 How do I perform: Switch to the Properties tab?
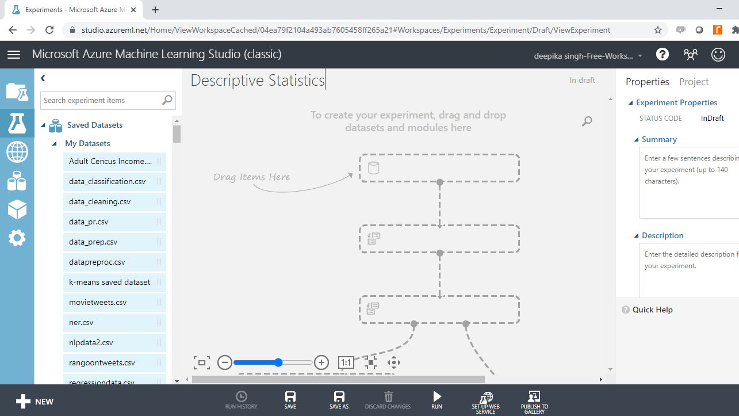point(648,82)
